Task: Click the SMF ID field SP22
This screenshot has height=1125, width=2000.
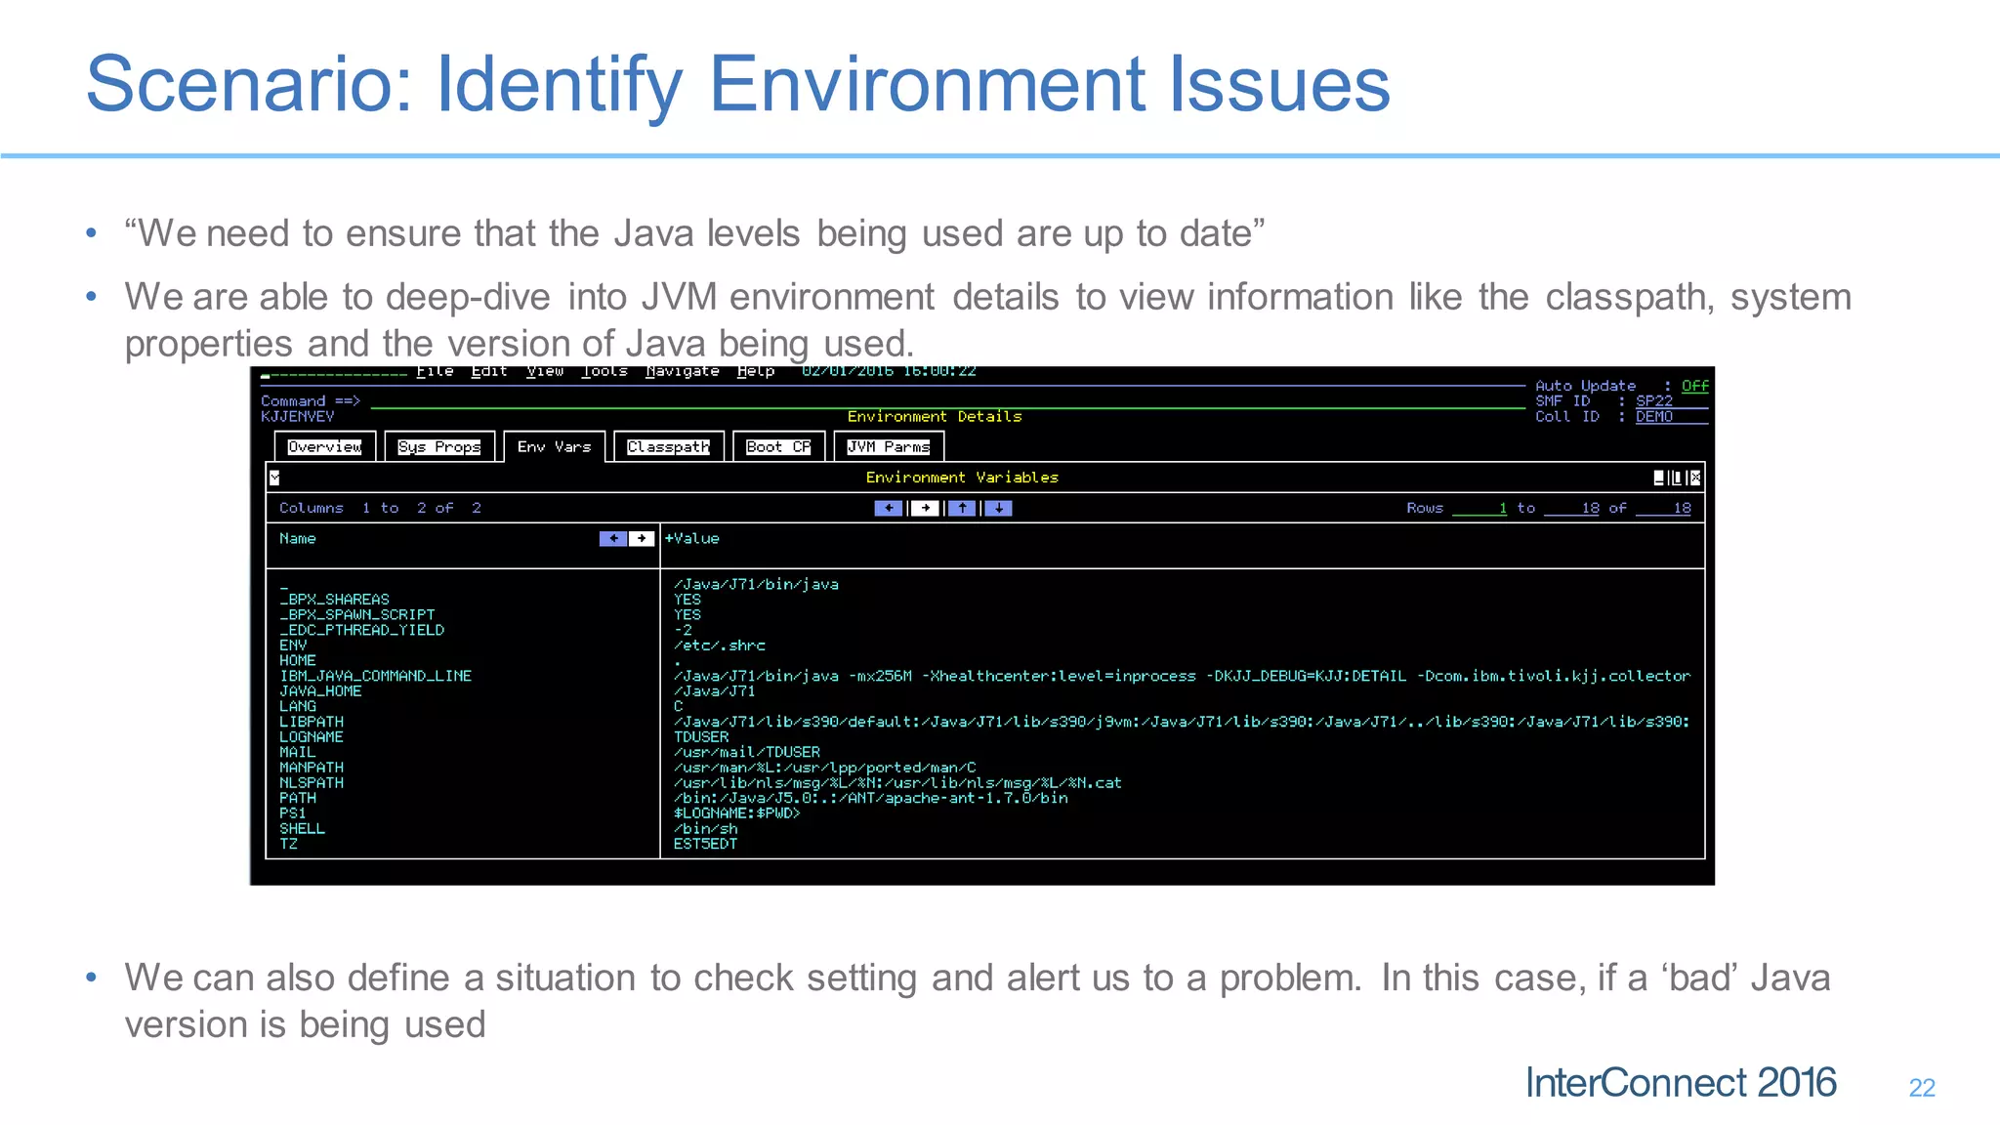Action: (1672, 401)
